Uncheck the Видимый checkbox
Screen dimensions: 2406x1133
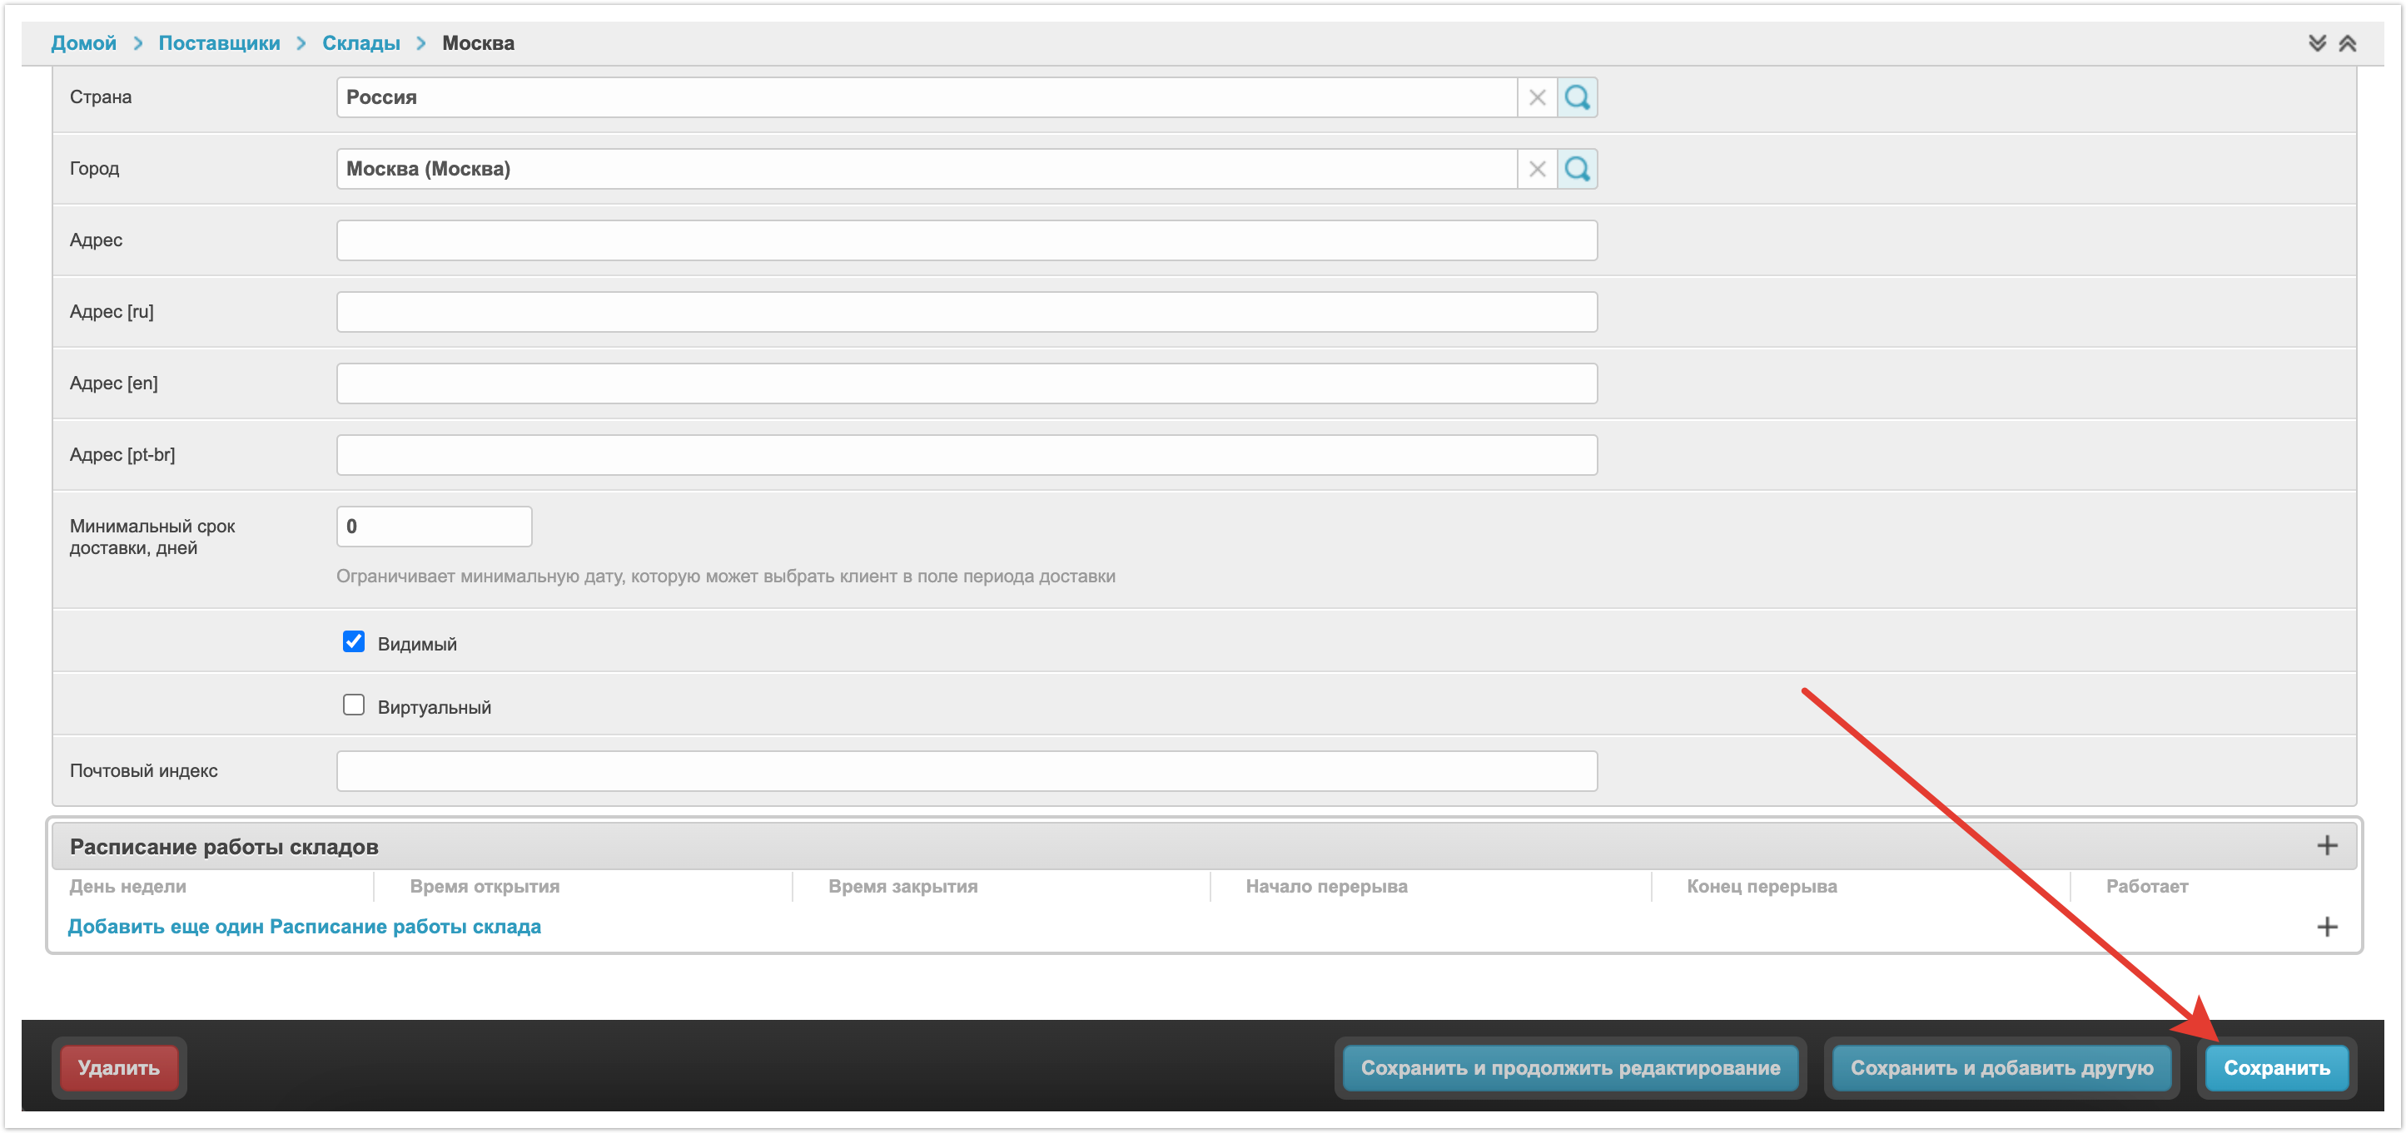click(x=353, y=642)
